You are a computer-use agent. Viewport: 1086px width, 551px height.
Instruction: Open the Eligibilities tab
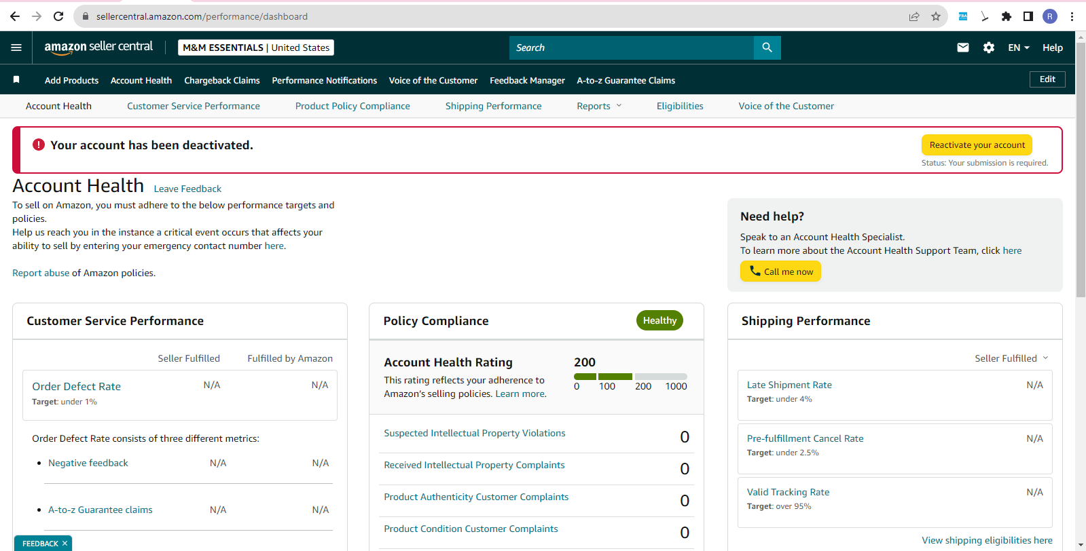click(680, 106)
